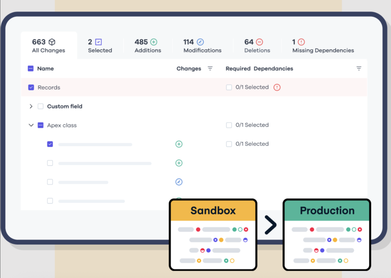Open the Deletions tab
The width and height of the screenshot is (391, 278).
coord(256,45)
